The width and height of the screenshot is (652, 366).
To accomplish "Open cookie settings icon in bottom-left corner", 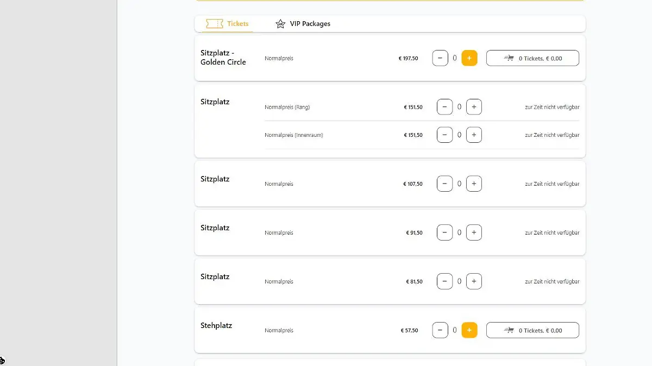I will (2, 361).
